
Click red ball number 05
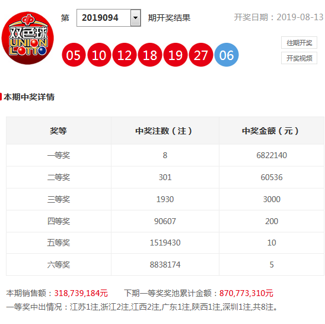coord(74,55)
